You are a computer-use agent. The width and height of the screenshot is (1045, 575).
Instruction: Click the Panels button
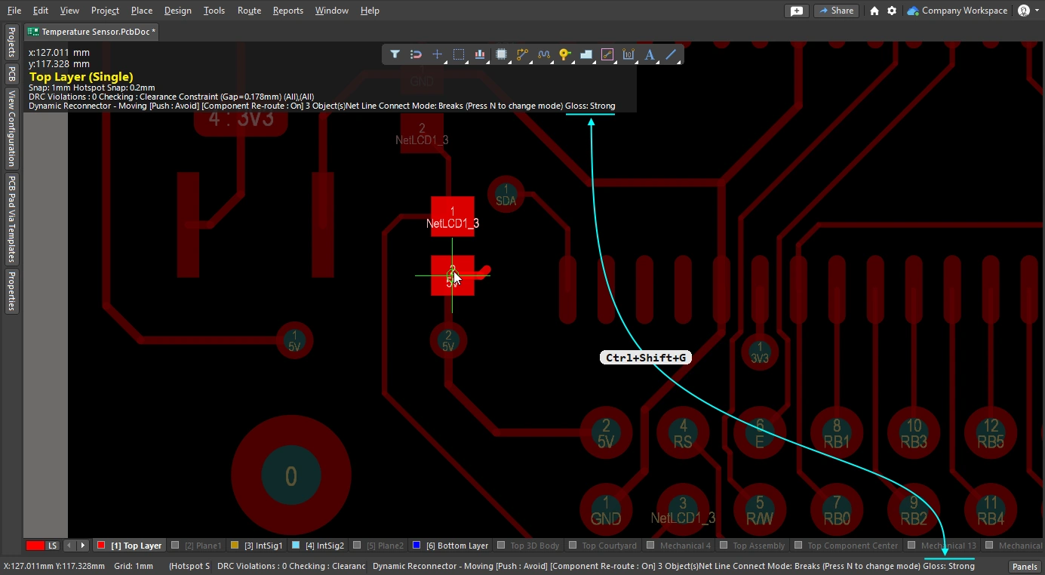tap(1024, 567)
